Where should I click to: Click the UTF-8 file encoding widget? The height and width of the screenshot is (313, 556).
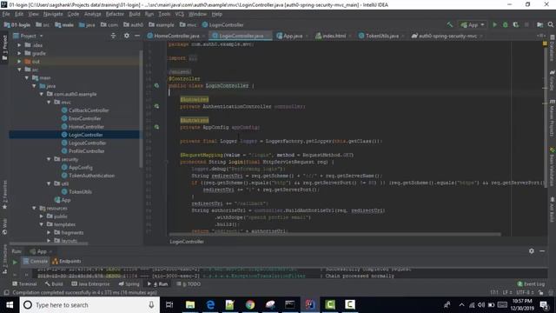click(525, 292)
